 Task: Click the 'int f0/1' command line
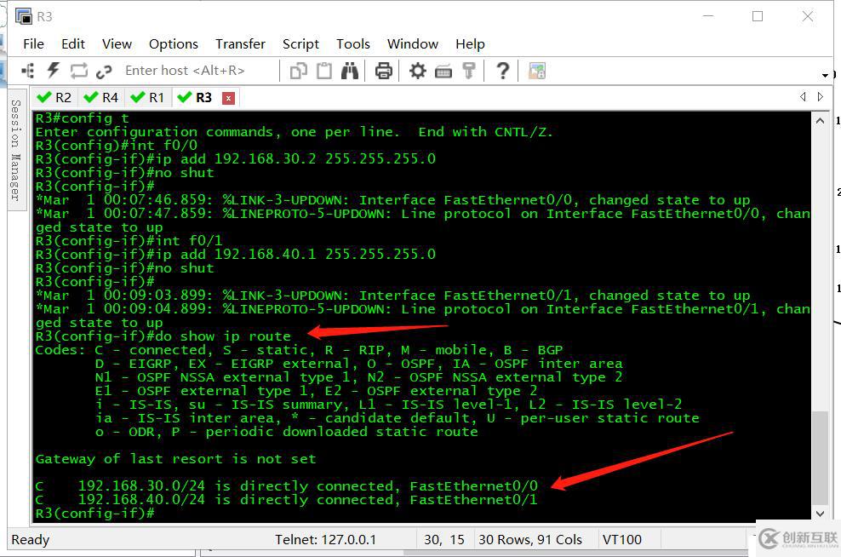pos(129,241)
